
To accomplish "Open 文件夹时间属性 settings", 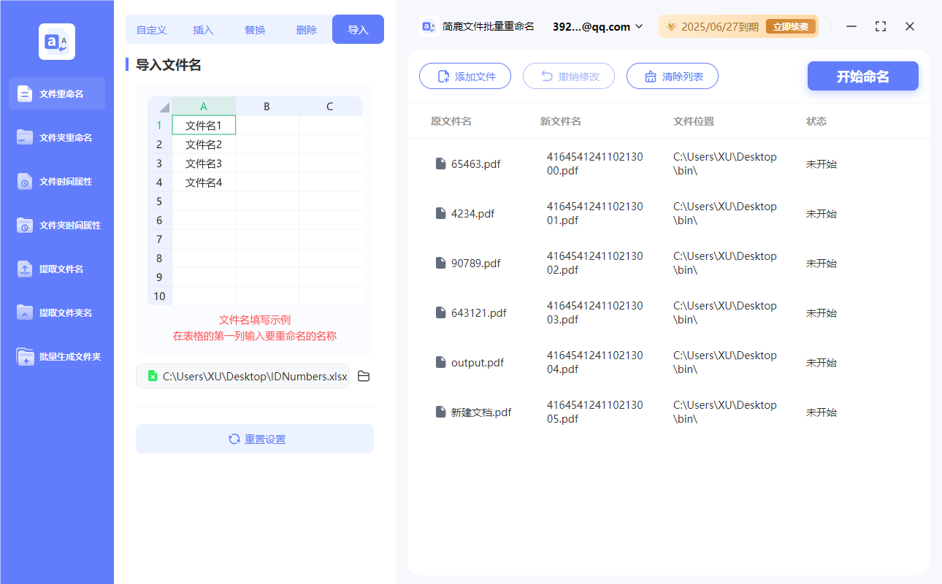I will pos(56,225).
